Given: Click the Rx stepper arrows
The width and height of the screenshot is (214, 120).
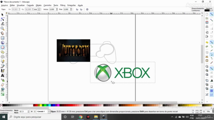Looking at the screenshot, I should pyautogui.click(x=19, y=9).
